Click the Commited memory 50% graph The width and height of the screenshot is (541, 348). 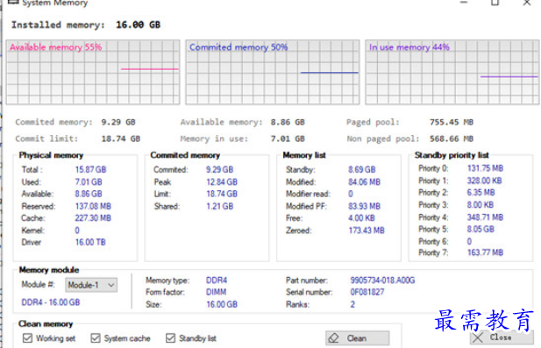pos(273,72)
